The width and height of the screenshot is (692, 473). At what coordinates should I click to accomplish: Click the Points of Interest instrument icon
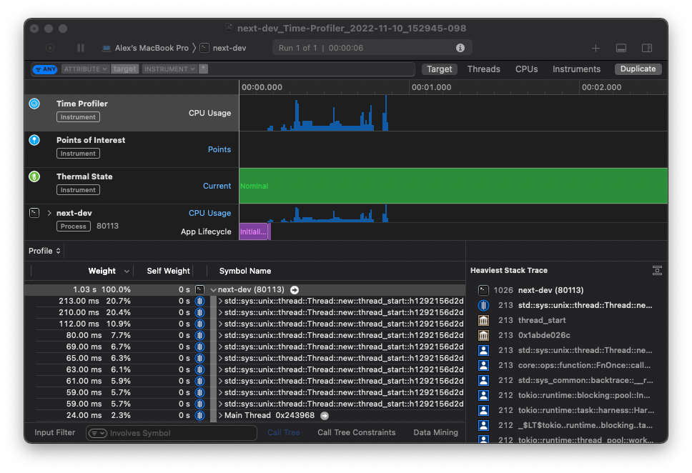click(x=34, y=140)
